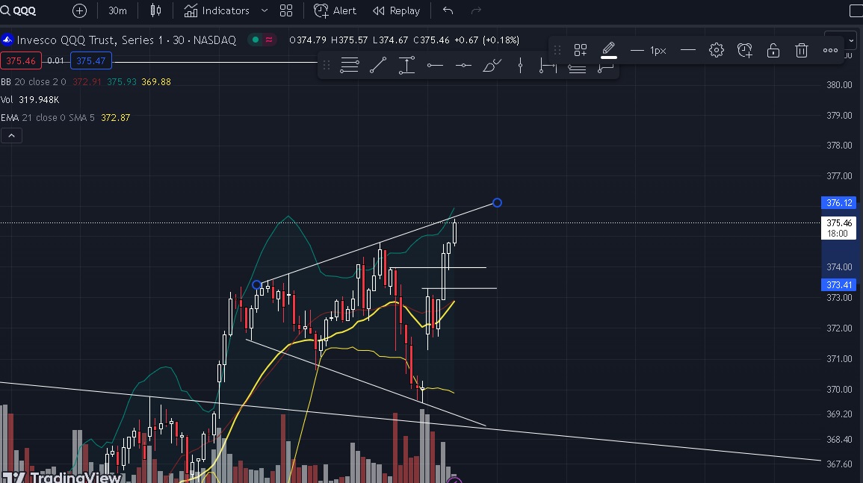Viewport: 863px width, 483px height.
Task: Select the trendline's left endpoint handle
Action: tap(256, 285)
